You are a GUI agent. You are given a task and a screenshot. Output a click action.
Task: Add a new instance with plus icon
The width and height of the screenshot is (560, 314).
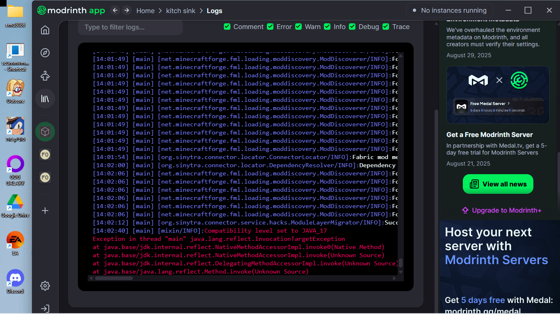coord(45,211)
